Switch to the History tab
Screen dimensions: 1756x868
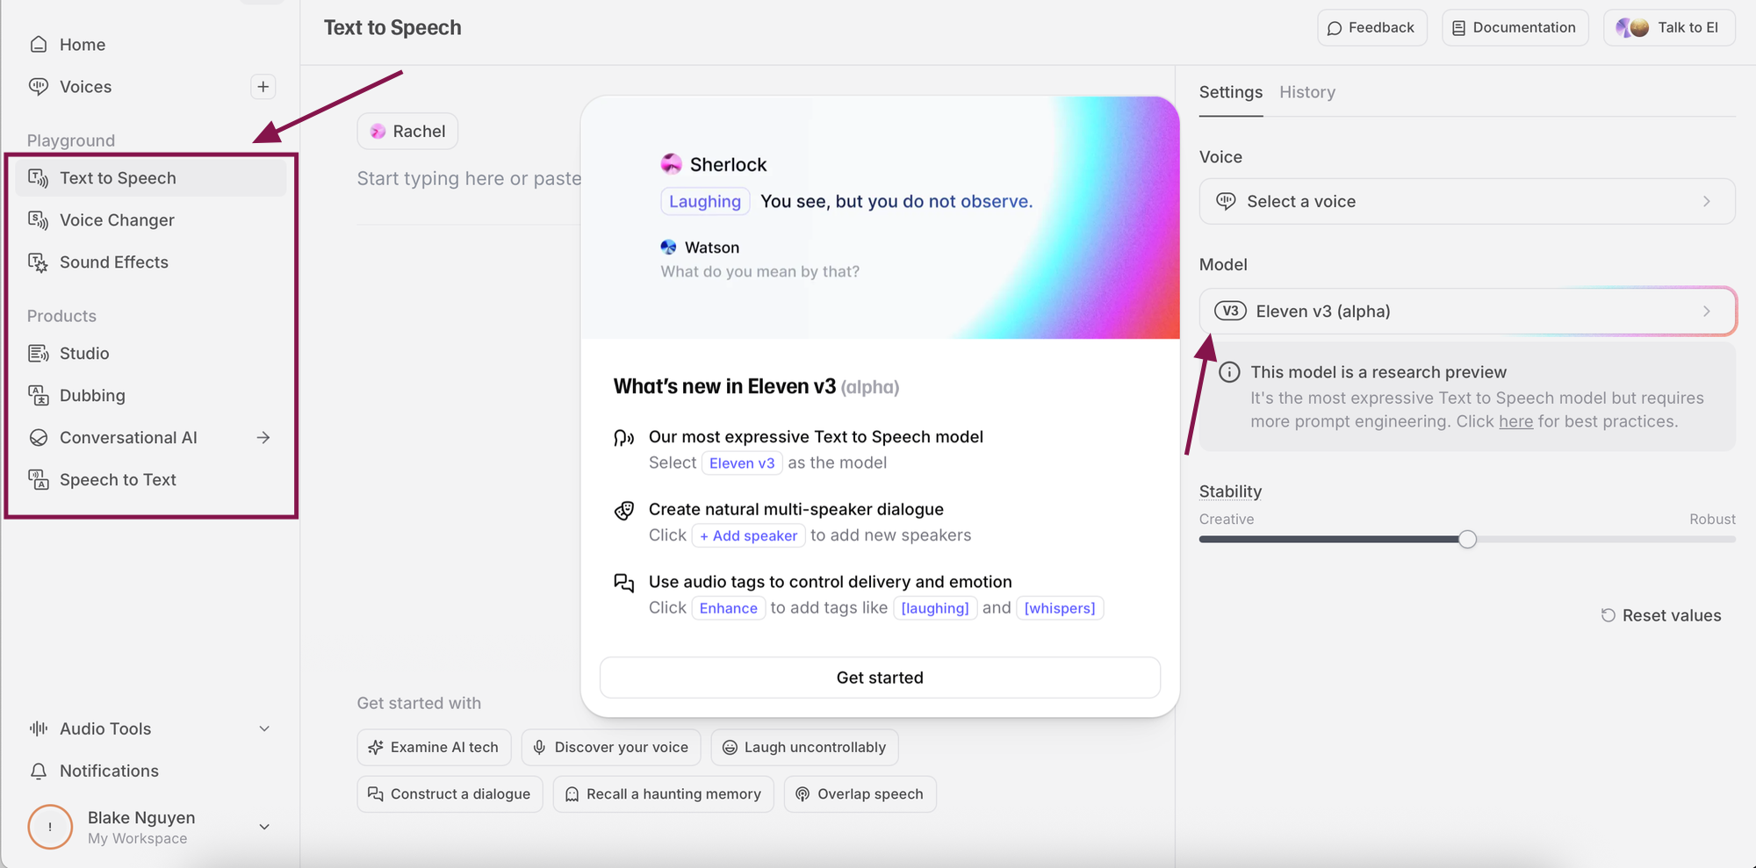click(1307, 92)
